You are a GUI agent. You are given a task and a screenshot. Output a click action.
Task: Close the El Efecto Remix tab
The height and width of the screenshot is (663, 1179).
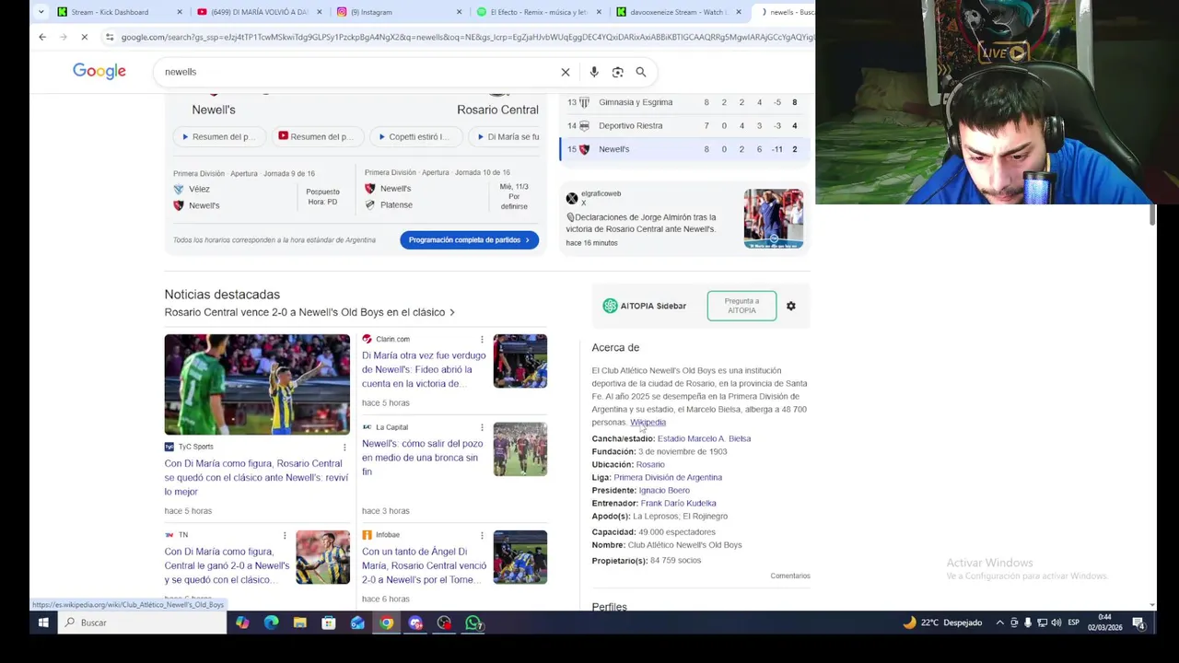599,12
